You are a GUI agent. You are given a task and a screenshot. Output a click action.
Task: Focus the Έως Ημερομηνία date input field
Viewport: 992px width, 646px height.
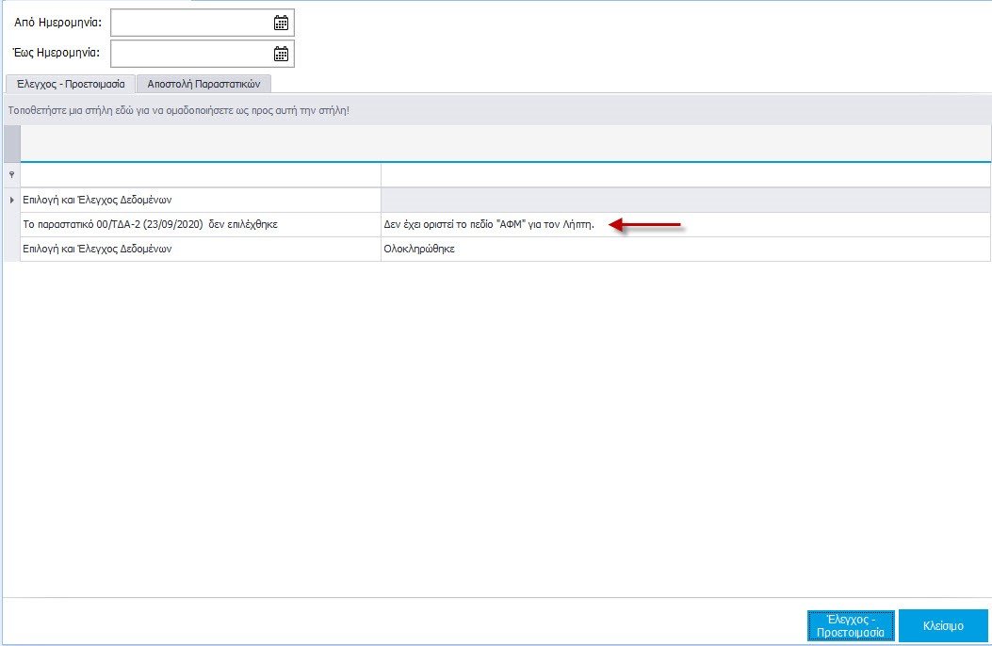(x=190, y=54)
